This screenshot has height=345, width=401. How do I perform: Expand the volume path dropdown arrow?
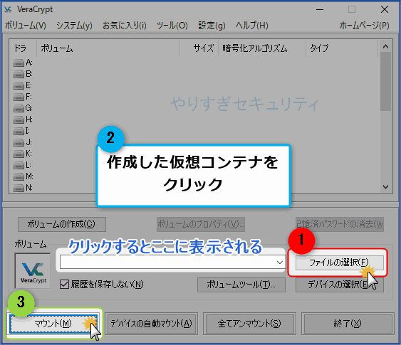[280, 262]
